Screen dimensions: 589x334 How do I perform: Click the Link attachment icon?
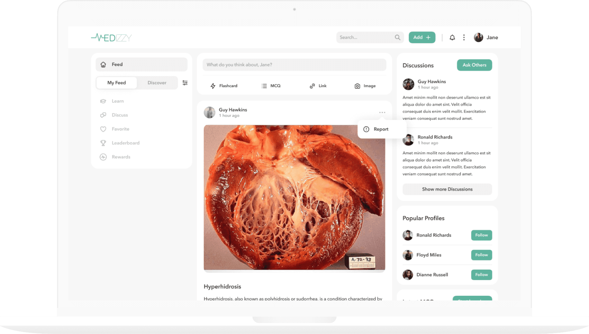pyautogui.click(x=312, y=86)
